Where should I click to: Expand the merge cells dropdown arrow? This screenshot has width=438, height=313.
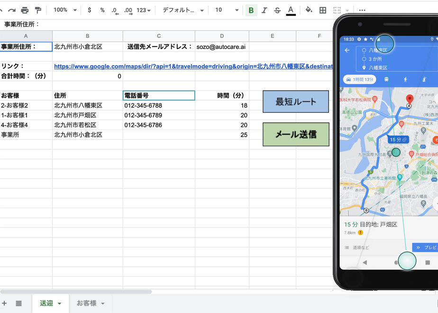pos(347,10)
